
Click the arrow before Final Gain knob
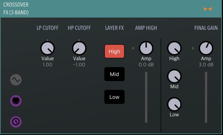pos(193,48)
